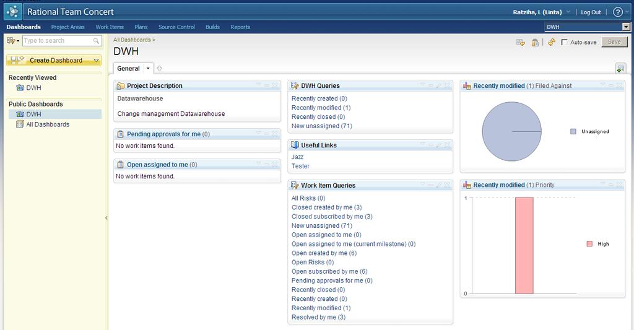Click the add widget icon below Save
The width and height of the screenshot is (634, 330).
[620, 68]
